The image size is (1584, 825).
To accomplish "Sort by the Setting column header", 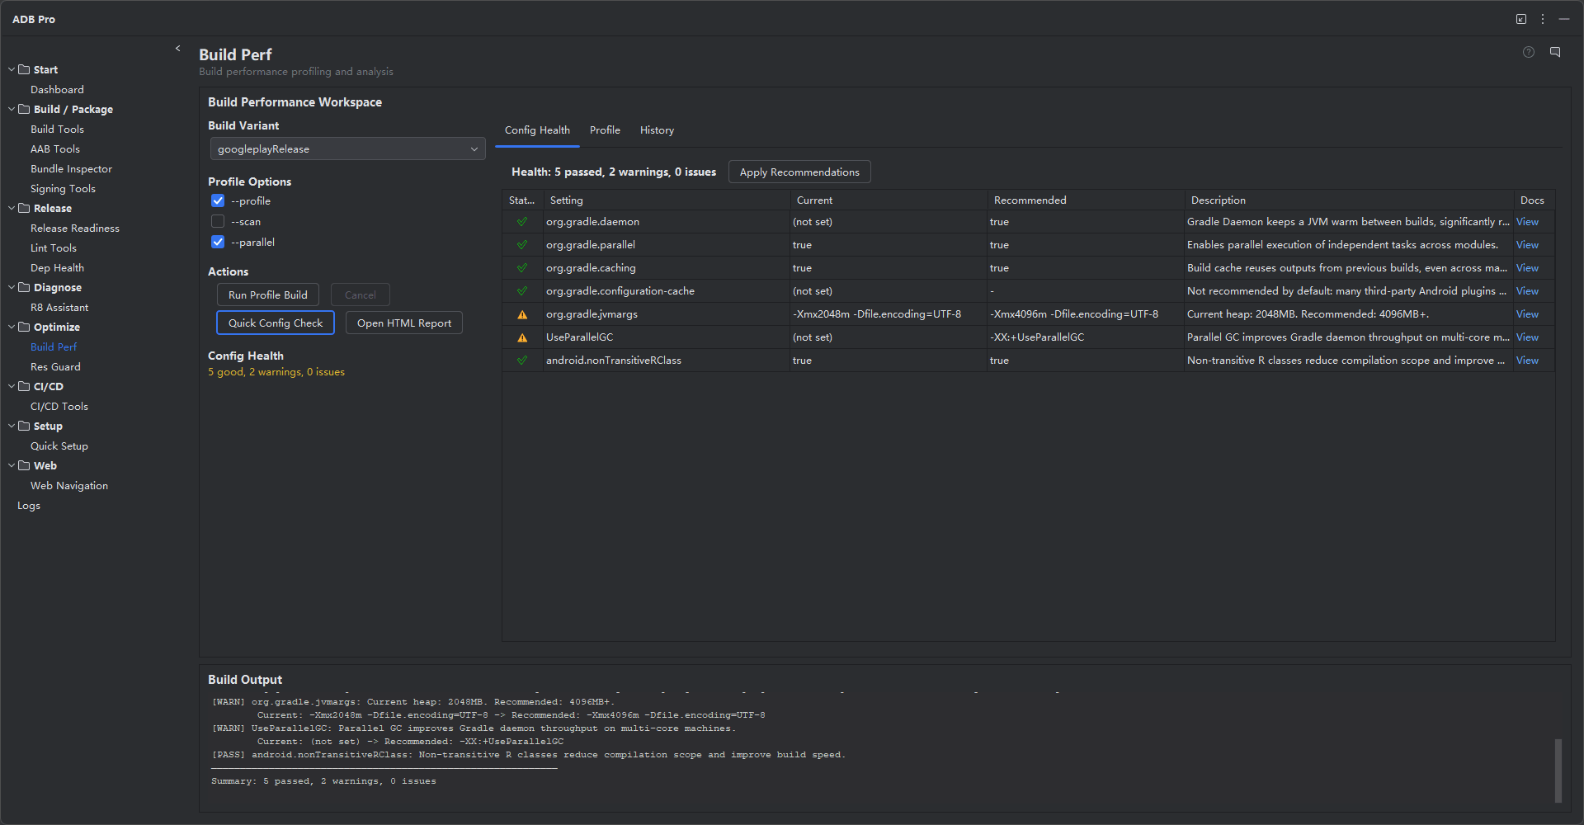I will pyautogui.click(x=667, y=200).
